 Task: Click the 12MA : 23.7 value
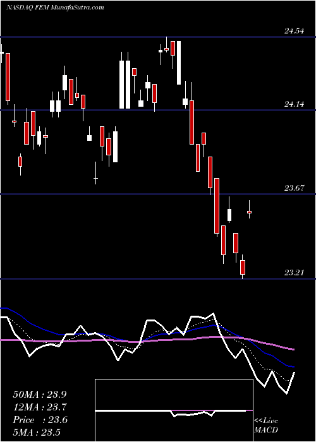coord(40,407)
